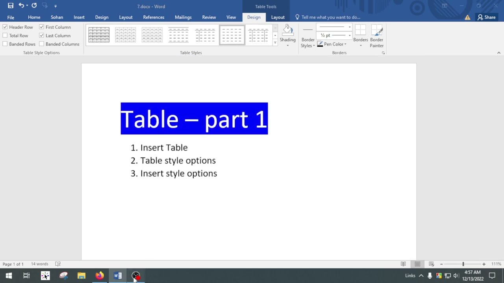
Task: Click the yellow warning icon near Share
Action: [467, 17]
